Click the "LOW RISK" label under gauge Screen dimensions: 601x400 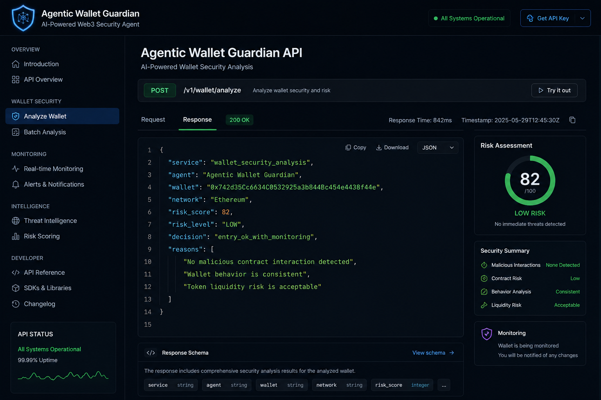(530, 213)
